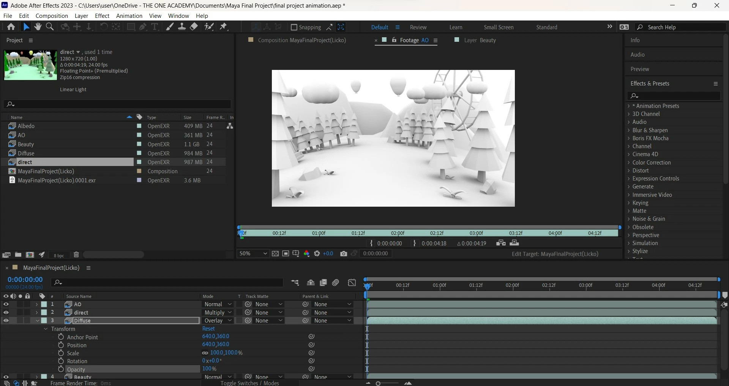Viewport: 729px width, 386px height.
Task: Expand the Color Correction effects category
Action: pos(629,163)
